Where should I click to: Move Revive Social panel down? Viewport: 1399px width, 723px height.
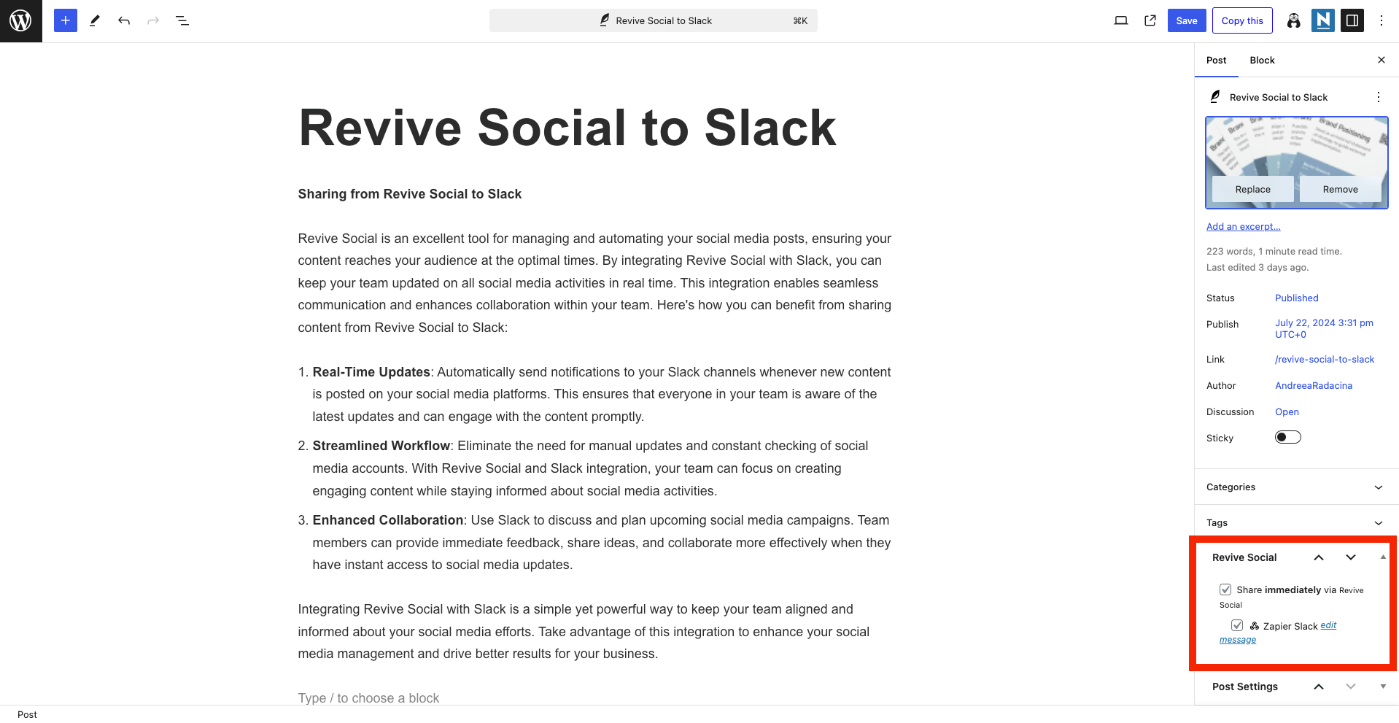[x=1351, y=557]
